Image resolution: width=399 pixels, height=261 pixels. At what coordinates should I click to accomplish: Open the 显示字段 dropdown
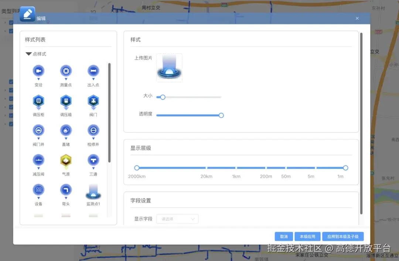pyautogui.click(x=177, y=219)
